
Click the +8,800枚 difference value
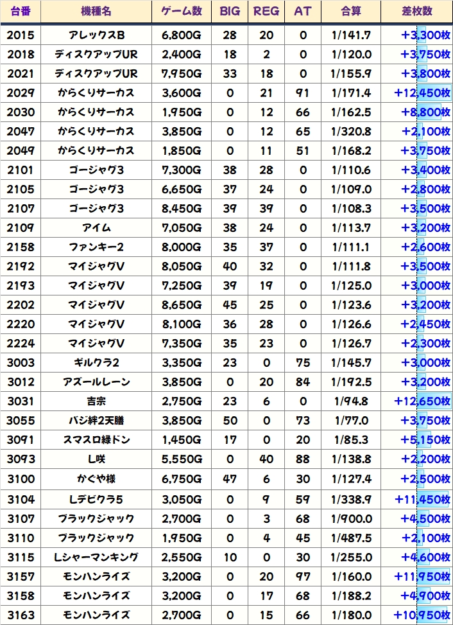[x=426, y=112]
